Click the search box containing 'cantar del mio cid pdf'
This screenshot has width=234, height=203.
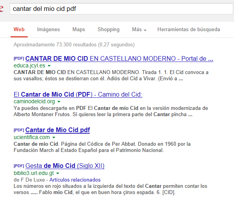[121, 9]
